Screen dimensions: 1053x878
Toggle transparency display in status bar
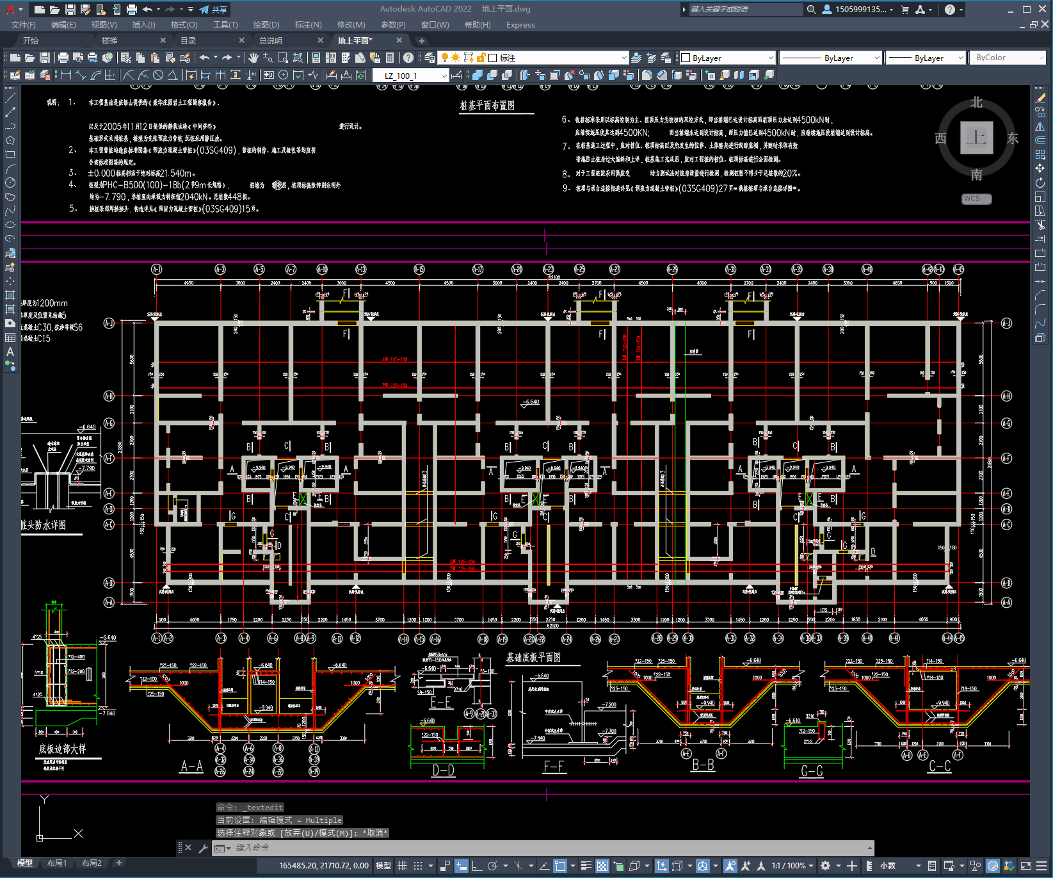[602, 866]
